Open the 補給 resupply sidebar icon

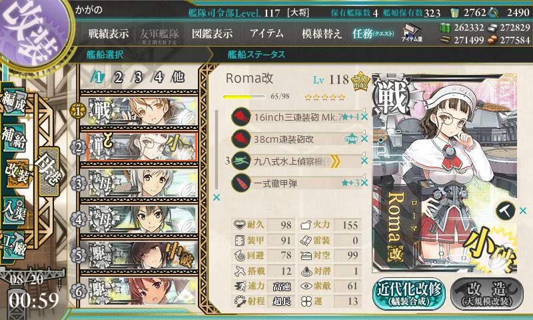tap(14, 137)
